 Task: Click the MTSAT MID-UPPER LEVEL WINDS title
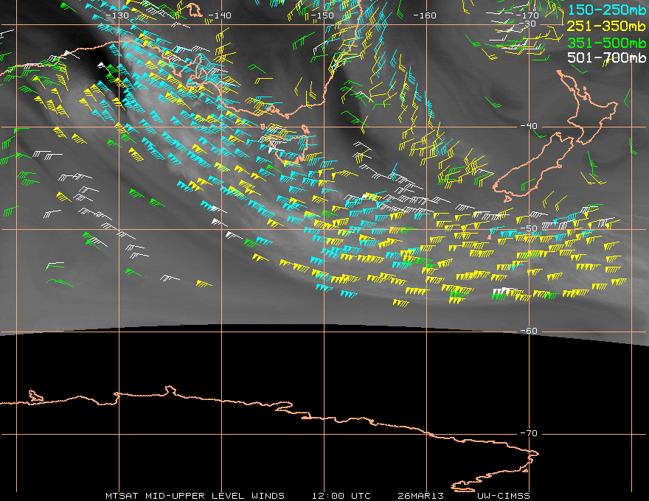(195, 496)
